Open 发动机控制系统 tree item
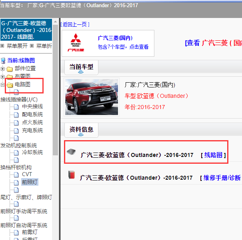The width and height of the screenshot is (242, 240). click(x=18, y=145)
